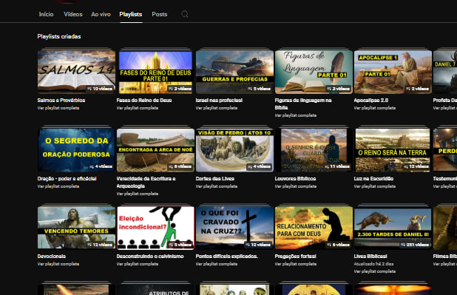The width and height of the screenshot is (457, 295).
Task: Click the Daniel 7 playlist thumbnail
Action: [x=445, y=72]
